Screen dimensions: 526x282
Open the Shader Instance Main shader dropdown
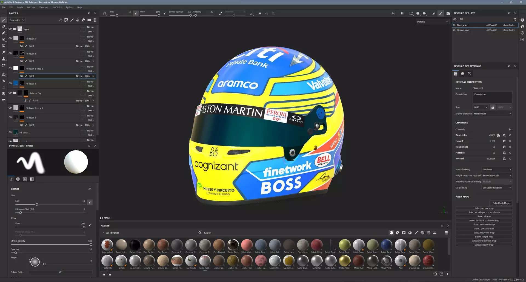[x=493, y=114]
